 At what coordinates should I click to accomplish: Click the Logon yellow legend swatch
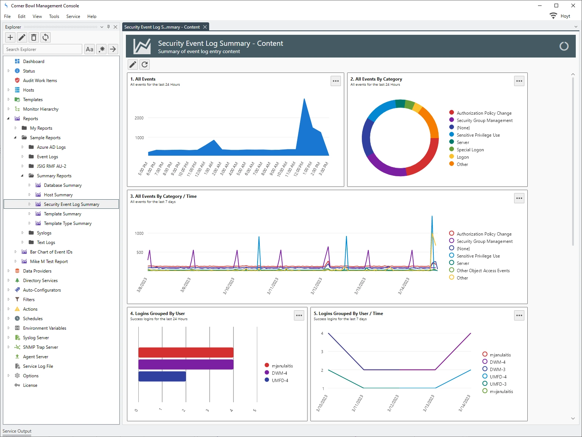pos(452,157)
